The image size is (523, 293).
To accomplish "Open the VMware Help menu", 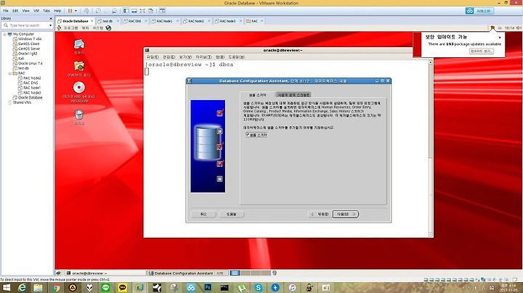I will coord(57,11).
